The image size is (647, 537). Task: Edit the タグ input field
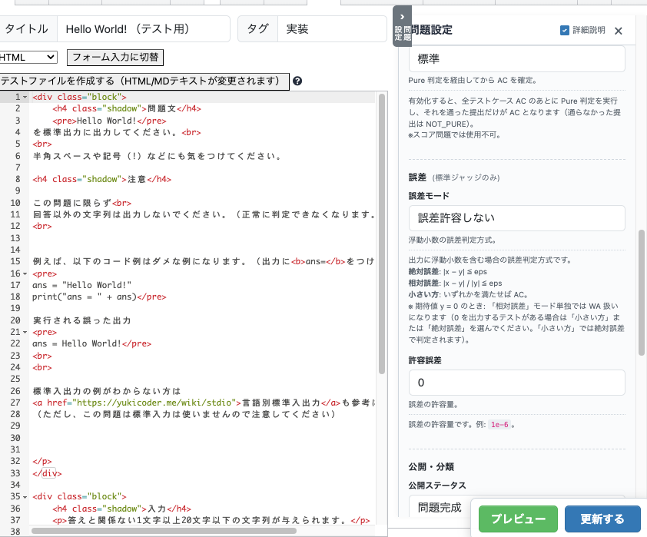click(332, 29)
